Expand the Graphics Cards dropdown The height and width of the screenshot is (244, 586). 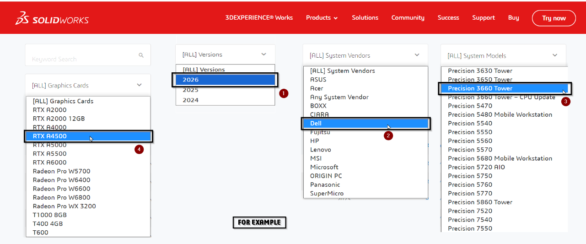(x=139, y=85)
